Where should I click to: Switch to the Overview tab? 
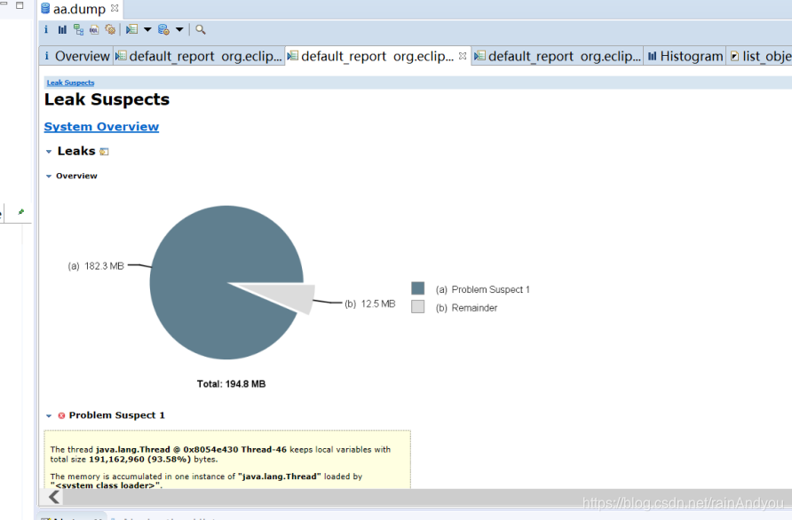click(76, 56)
